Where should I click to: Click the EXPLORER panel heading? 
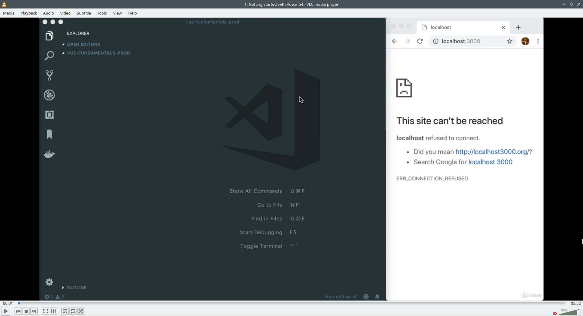click(x=78, y=33)
